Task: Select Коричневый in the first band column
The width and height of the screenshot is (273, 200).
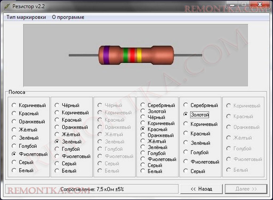Action: point(14,105)
